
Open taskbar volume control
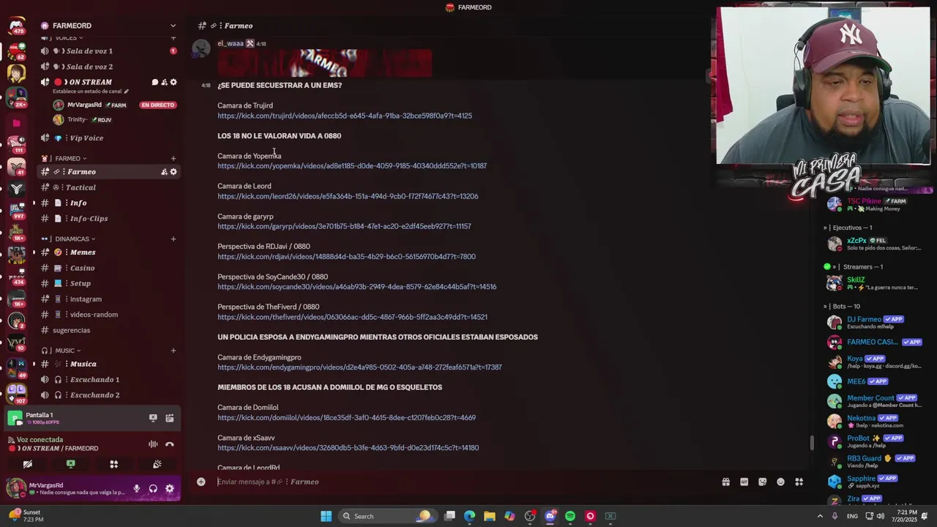(x=879, y=516)
